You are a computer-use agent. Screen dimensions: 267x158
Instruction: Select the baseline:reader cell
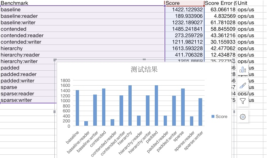tap(82, 16)
